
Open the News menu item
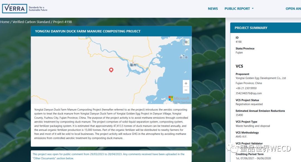pyautogui.click(x=213, y=9)
